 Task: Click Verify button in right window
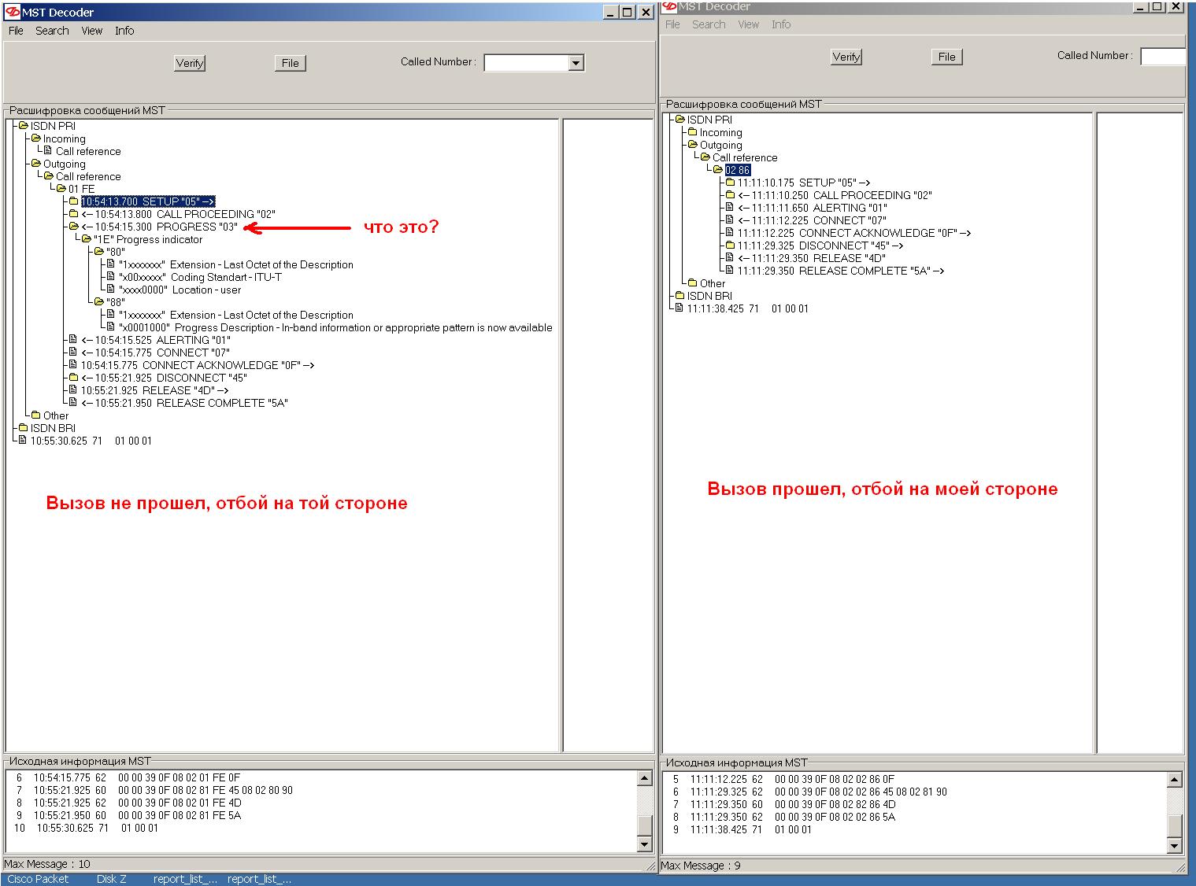[846, 57]
